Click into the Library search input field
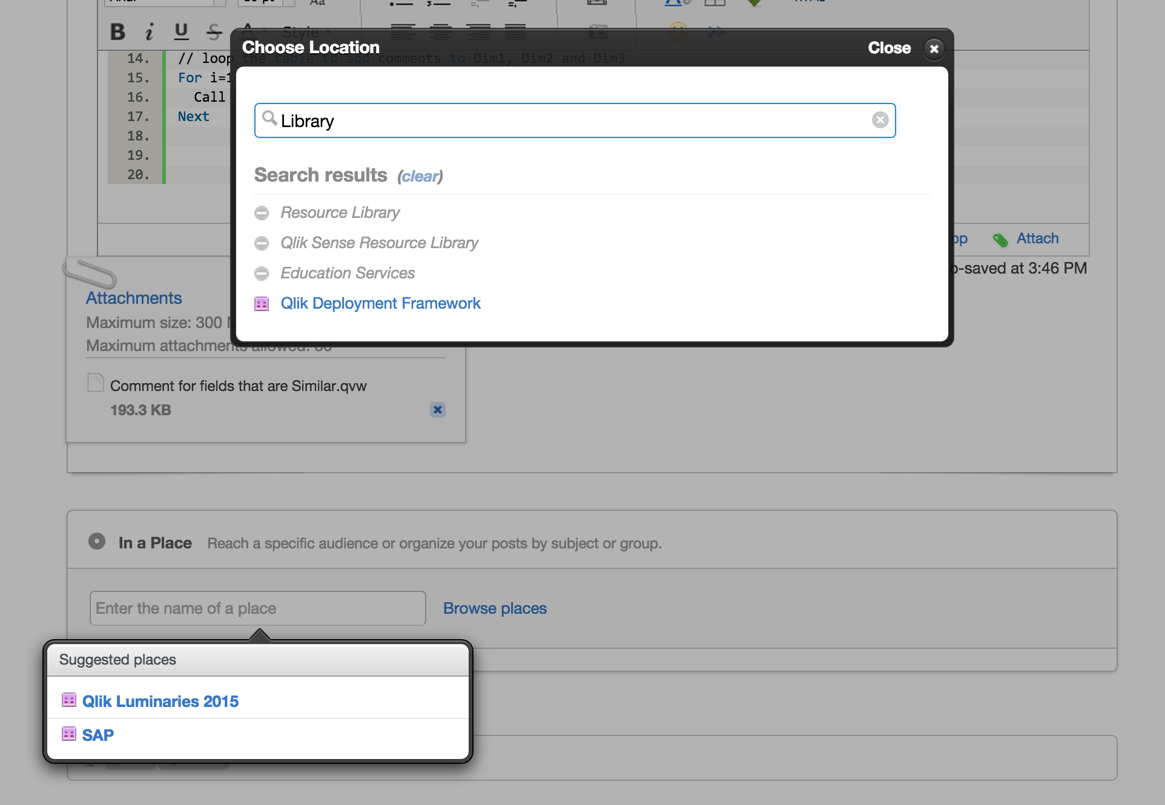1165x805 pixels. tap(569, 121)
